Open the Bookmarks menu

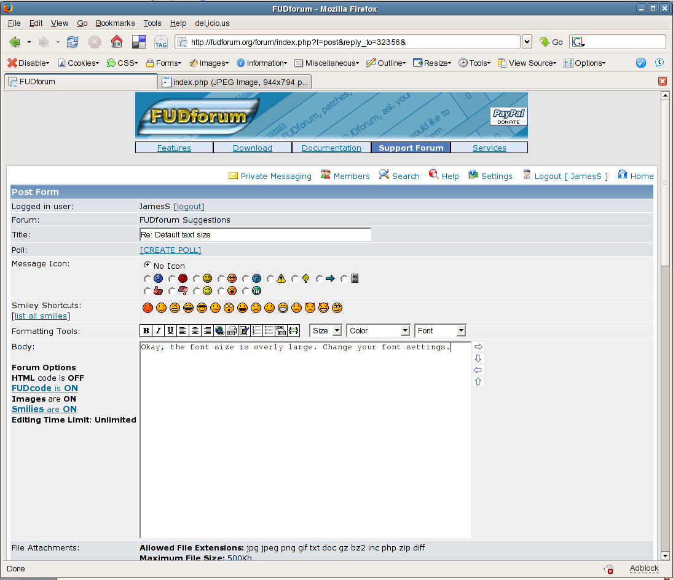pyautogui.click(x=115, y=23)
